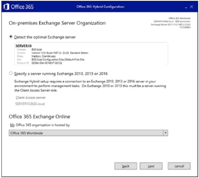Click the dropdown arrow for hosted by
Image resolution: width=199 pixels, height=178 pixels.
click(165, 133)
